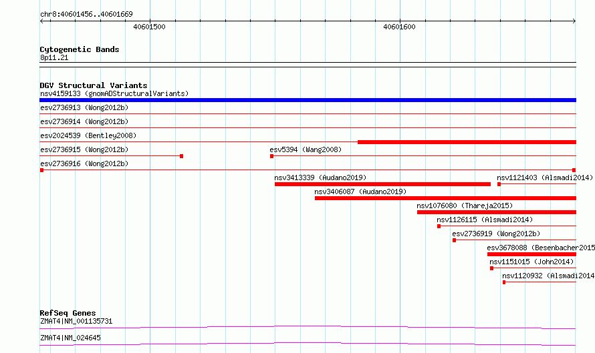Viewport: 595px width, 353px height.
Task: Open variant esv3678088 (Besenbacher2015)
Action: (x=541, y=248)
